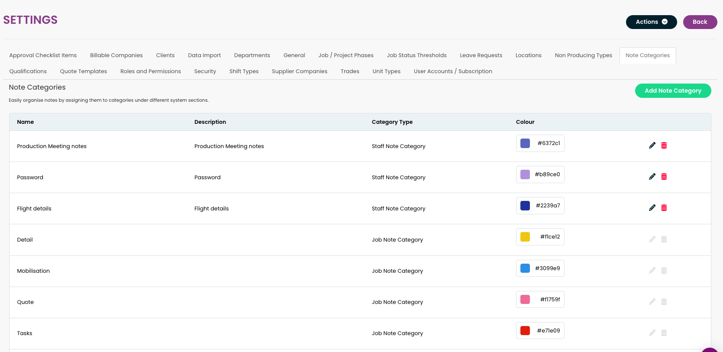
Task: Click the greyed trash icon for Mobilisation
Action: click(x=664, y=270)
